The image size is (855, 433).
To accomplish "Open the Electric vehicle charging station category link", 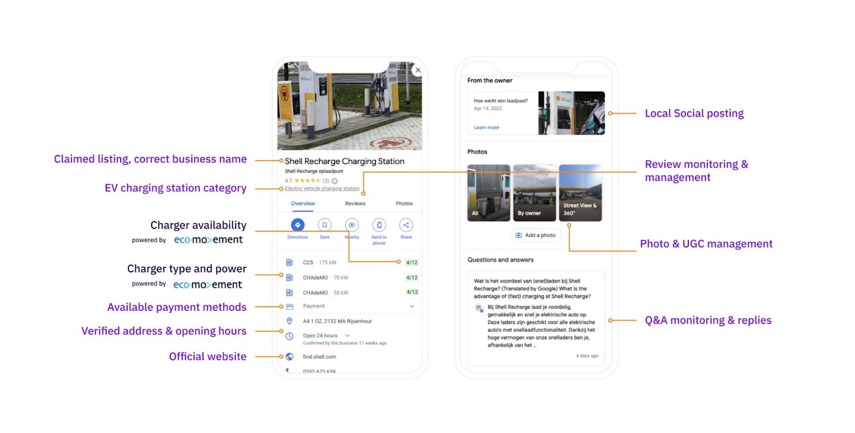I will (322, 188).
